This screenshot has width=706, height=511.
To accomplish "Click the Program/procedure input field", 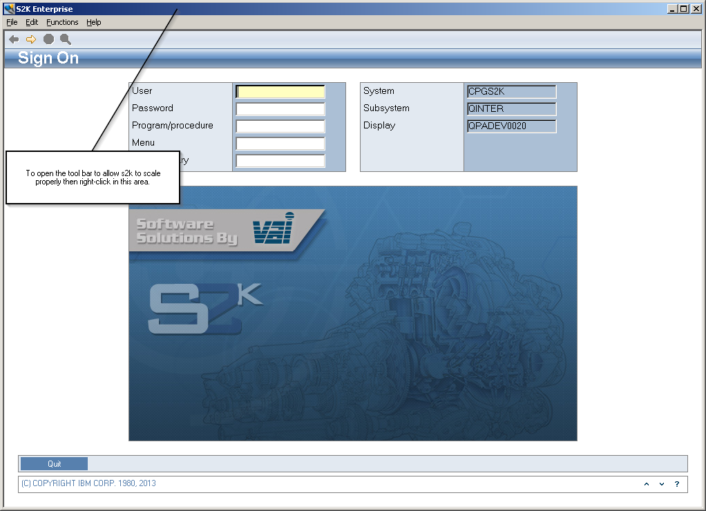I will click(x=280, y=126).
